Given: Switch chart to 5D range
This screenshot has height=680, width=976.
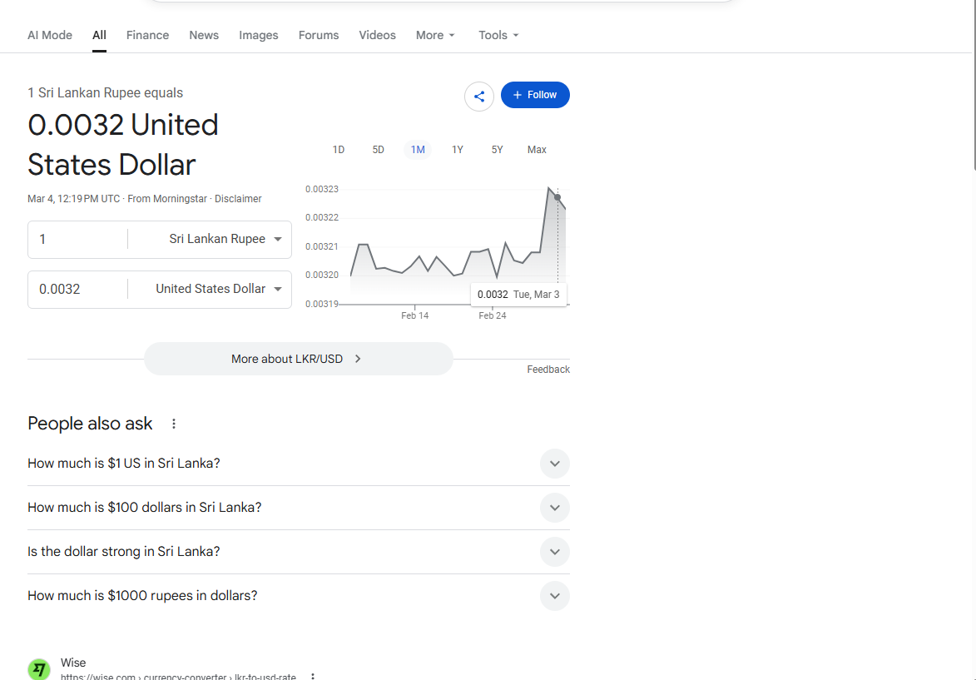Looking at the screenshot, I should (378, 150).
